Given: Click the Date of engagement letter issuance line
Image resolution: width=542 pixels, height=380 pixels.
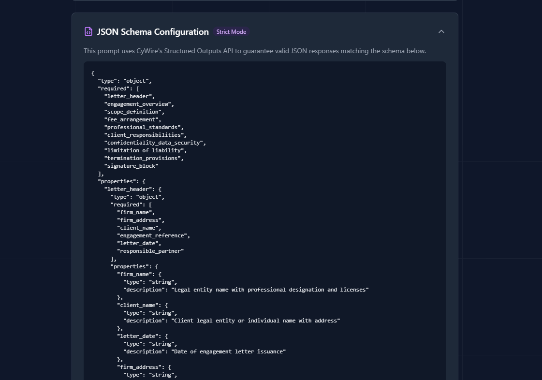Looking at the screenshot, I should [205, 351].
